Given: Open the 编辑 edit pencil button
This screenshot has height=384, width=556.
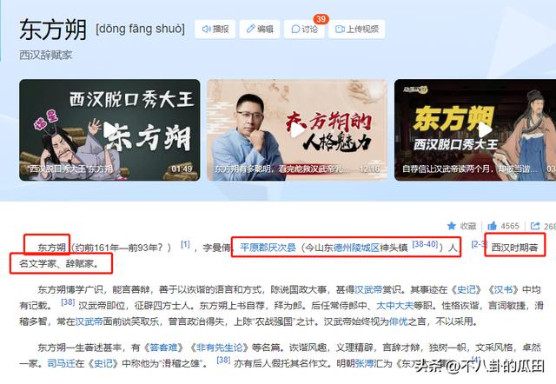Looking at the screenshot, I should click(260, 29).
